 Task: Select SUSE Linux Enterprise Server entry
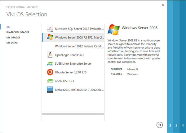pyautogui.click(x=73, y=64)
